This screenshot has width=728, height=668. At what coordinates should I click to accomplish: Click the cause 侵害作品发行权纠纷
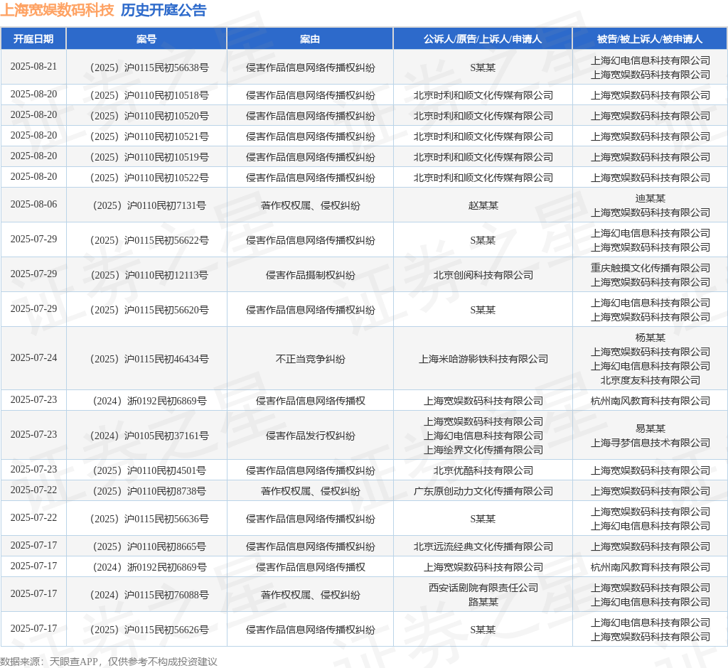(x=310, y=436)
